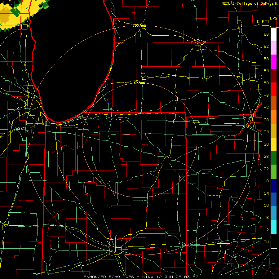
Task: Click the legend value 6
Action: point(267,218)
